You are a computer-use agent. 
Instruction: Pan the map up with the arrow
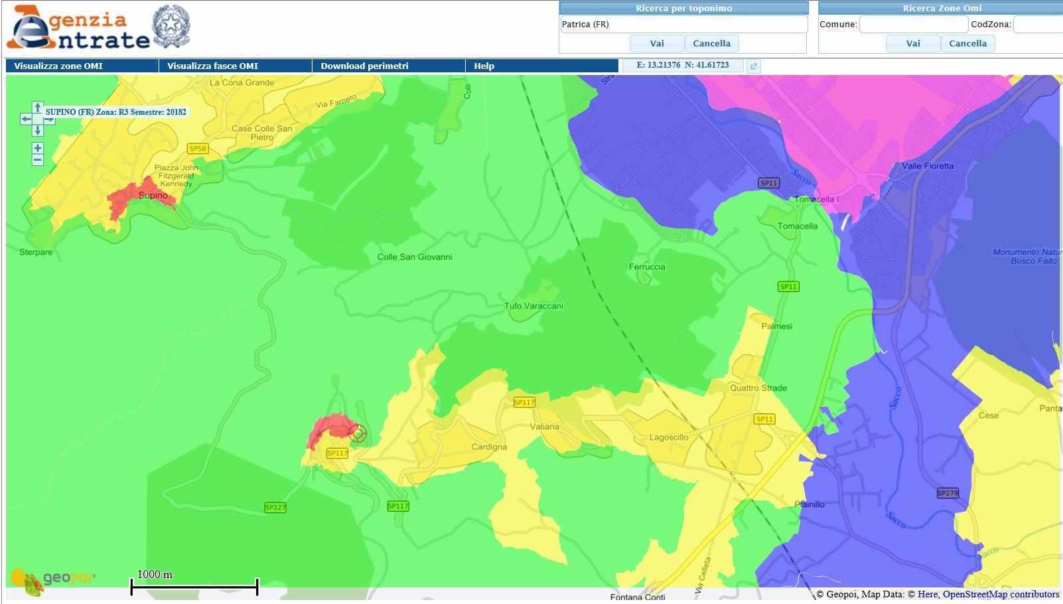point(38,108)
